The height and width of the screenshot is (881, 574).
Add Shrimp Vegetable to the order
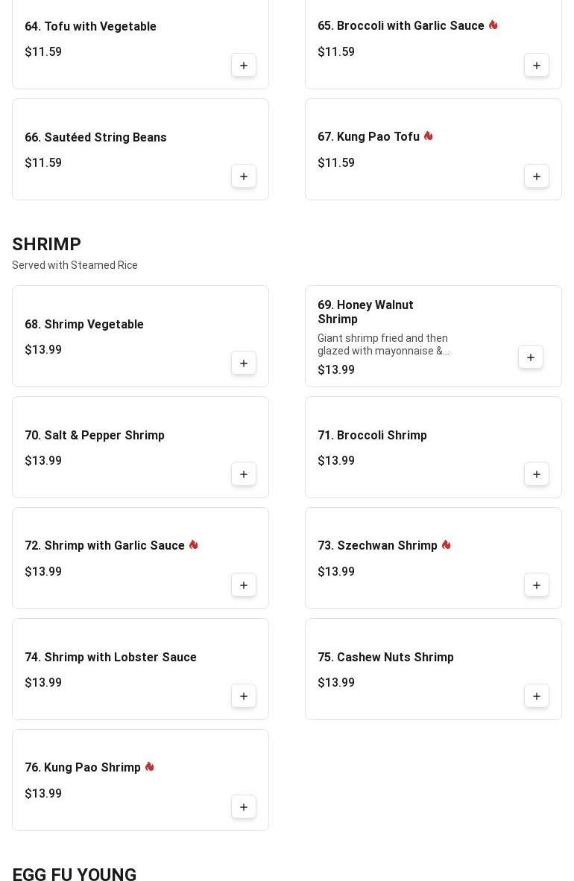pyautogui.click(x=244, y=363)
